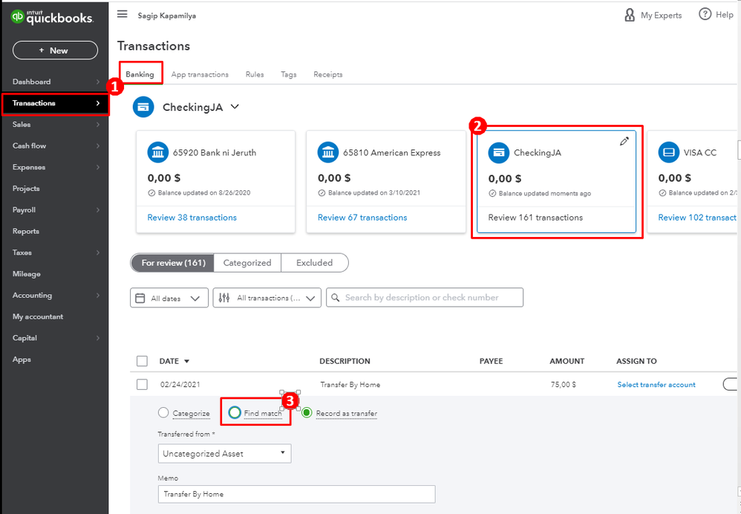
Task: Open the Receipts tab
Action: coord(328,74)
